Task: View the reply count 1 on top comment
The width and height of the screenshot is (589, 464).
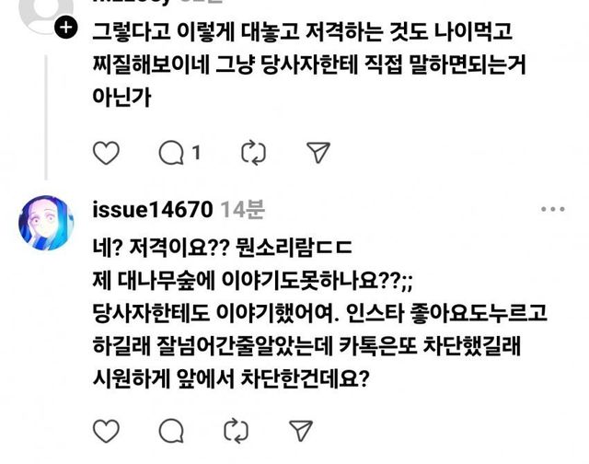Action: pyautogui.click(x=196, y=153)
